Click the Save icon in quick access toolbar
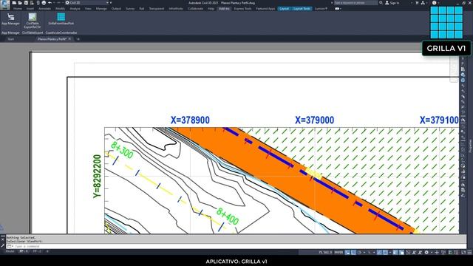Screen dimensions: 473x266 click(26, 3)
